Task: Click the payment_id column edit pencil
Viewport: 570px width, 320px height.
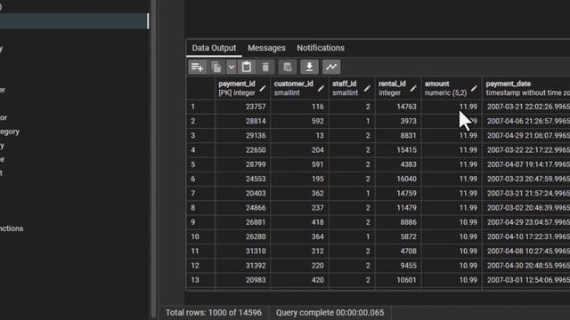Action: coord(263,88)
